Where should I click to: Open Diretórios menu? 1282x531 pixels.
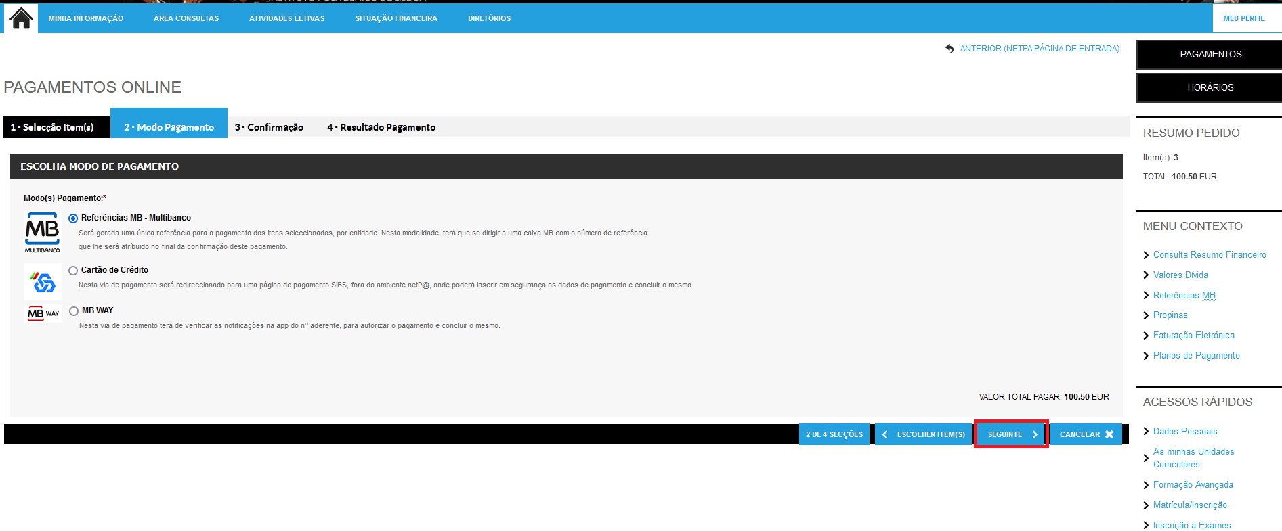[x=490, y=18]
